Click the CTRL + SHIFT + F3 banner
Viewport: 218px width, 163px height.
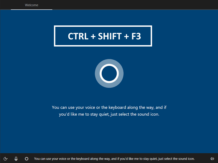coord(103,36)
